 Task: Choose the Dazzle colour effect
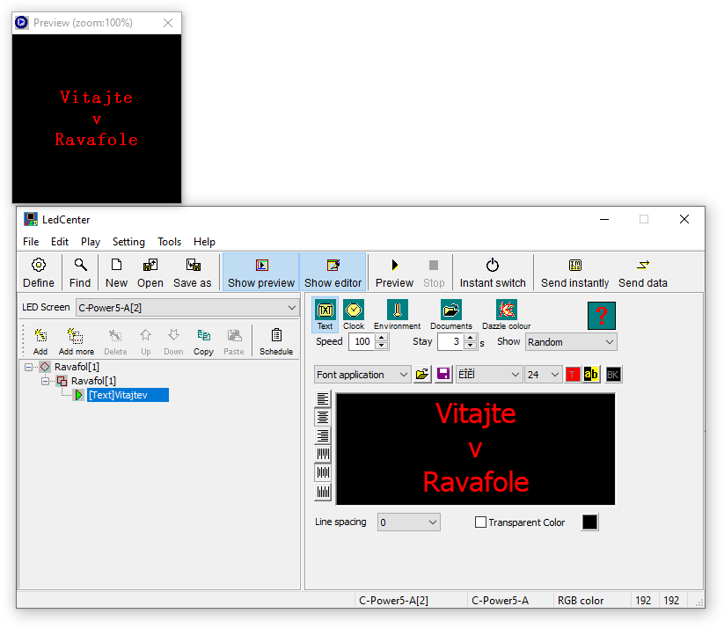pos(507,315)
